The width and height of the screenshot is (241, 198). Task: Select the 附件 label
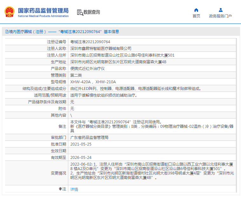click(x=62, y=109)
